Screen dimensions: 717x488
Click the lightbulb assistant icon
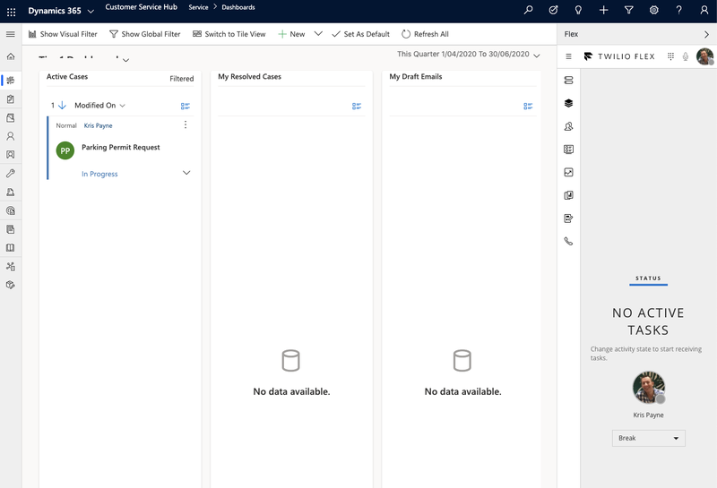(579, 11)
